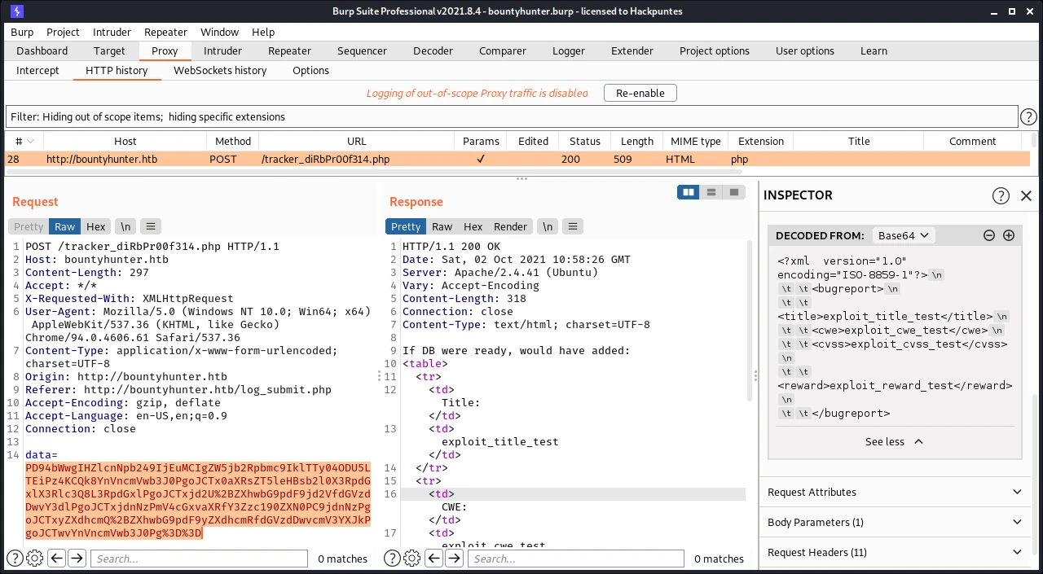1043x574 pixels.
Task: Select Hex view in Request panel
Action: point(96,226)
